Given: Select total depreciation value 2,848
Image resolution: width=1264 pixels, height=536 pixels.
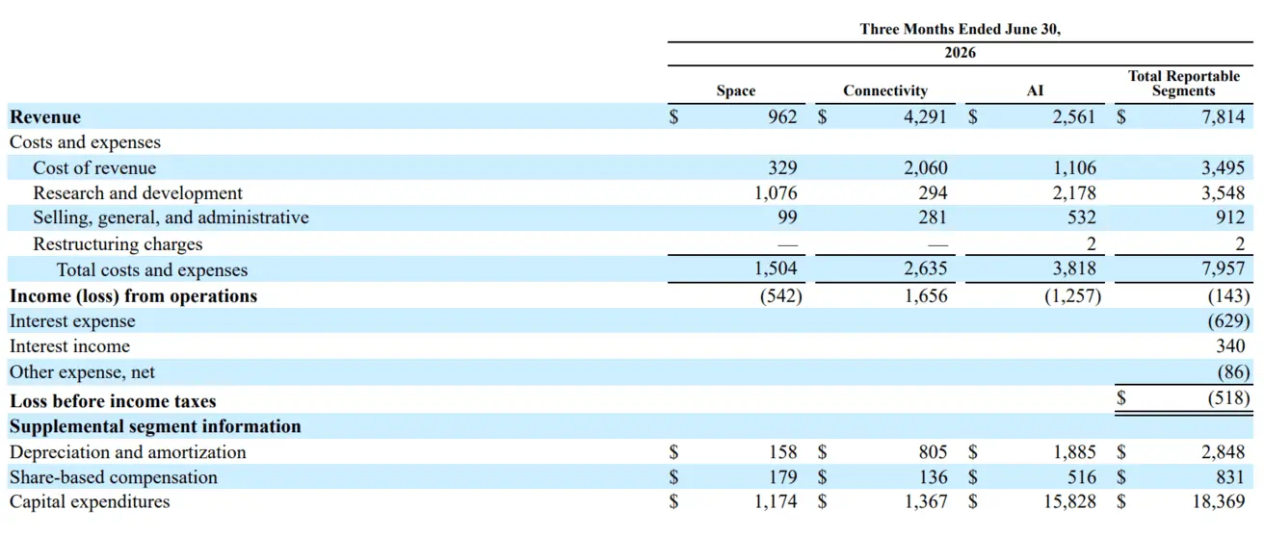Looking at the screenshot, I should coord(1224,452).
